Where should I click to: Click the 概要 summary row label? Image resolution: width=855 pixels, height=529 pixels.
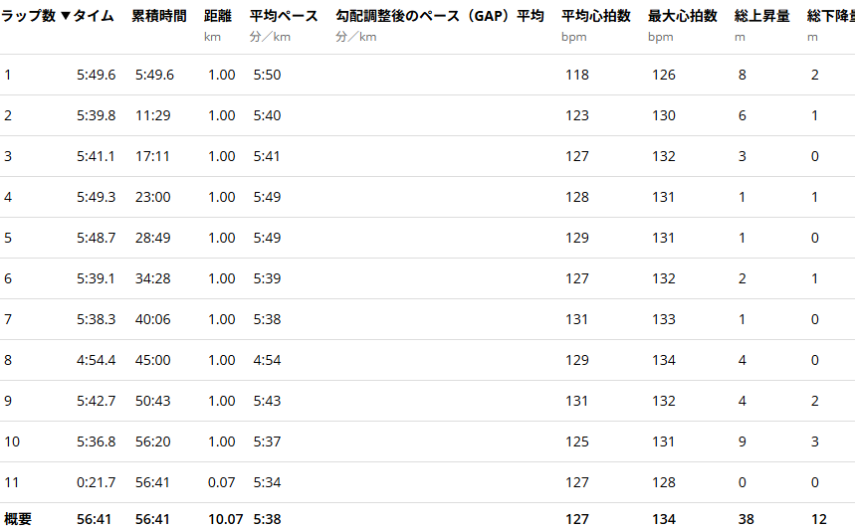coord(18,518)
